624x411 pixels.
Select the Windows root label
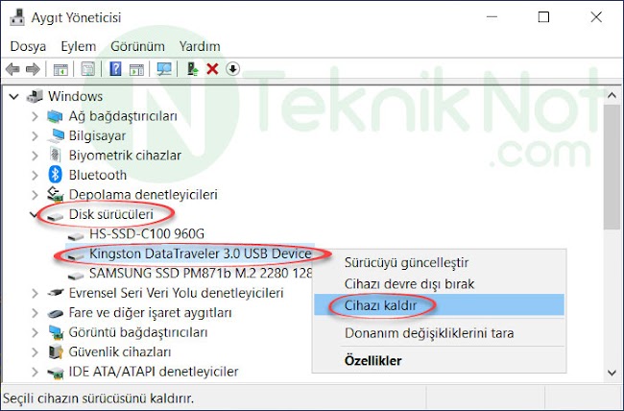point(75,96)
